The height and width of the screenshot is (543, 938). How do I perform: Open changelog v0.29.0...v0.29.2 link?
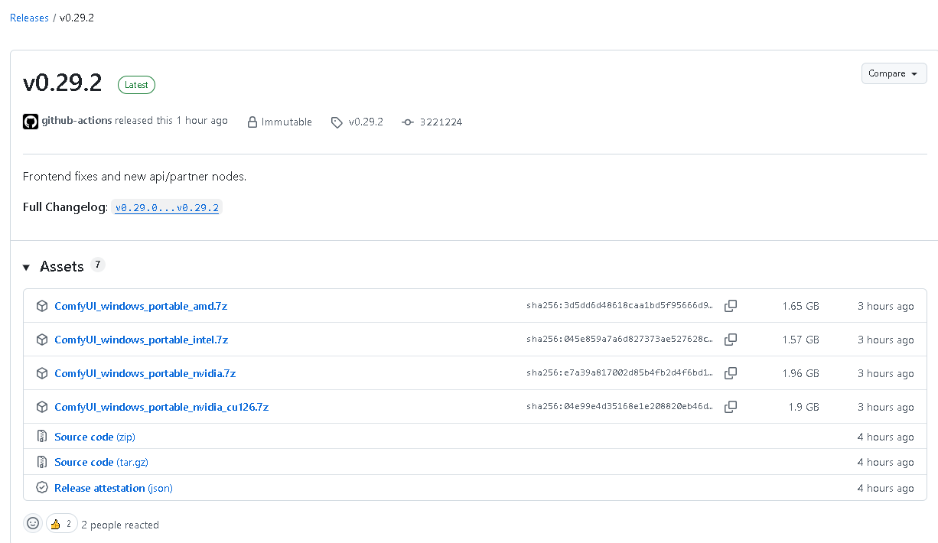pyautogui.click(x=167, y=207)
